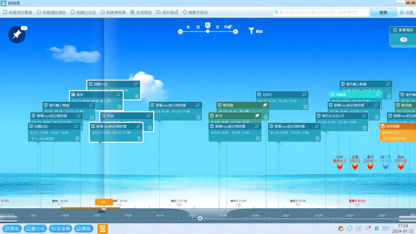
Task: Zoom out timeline with minus button
Action: (x=180, y=32)
